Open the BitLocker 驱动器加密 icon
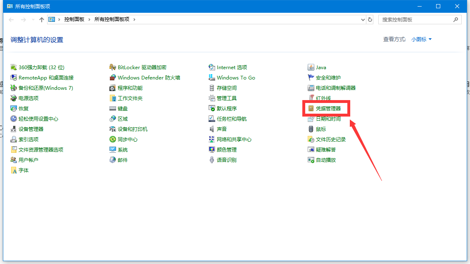 pos(113,67)
